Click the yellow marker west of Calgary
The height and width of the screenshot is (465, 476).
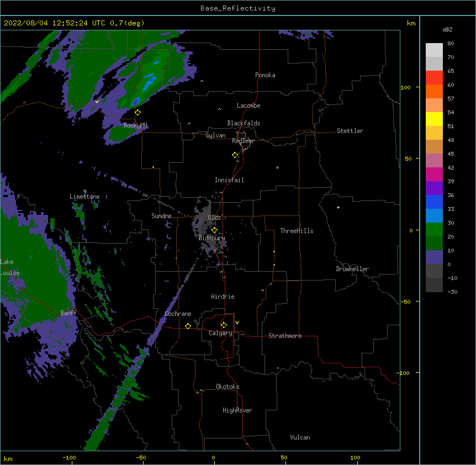(188, 326)
